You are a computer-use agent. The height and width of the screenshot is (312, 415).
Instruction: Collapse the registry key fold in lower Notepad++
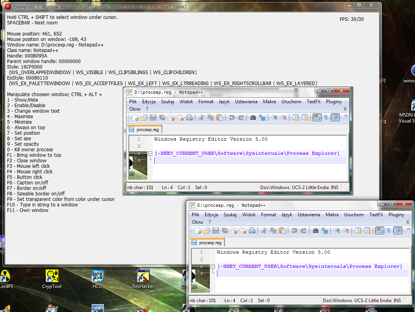213,266
